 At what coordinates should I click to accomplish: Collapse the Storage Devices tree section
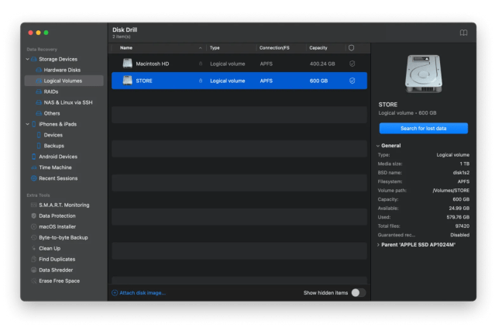(x=27, y=59)
